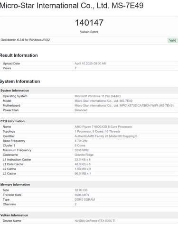Click the CPU Name label
178x225 pixels.
(7, 127)
